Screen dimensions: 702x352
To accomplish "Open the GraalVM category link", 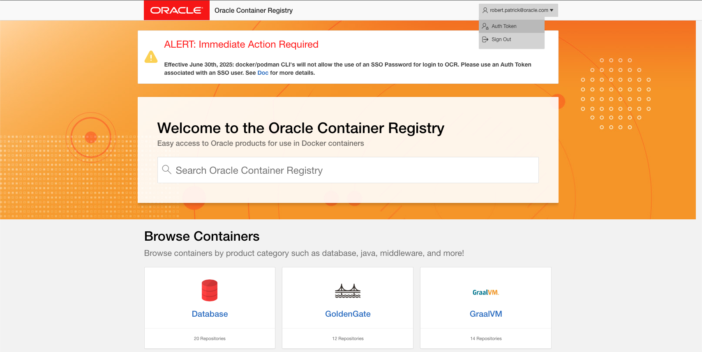I will (x=486, y=314).
